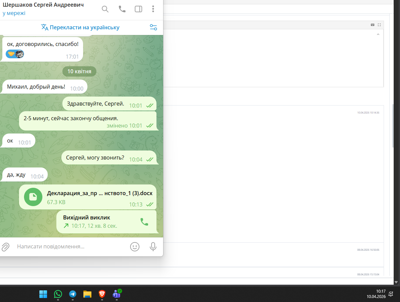Click the scrollbar down arrow in background window
Viewport: 400px width, 302px height.
point(396,282)
